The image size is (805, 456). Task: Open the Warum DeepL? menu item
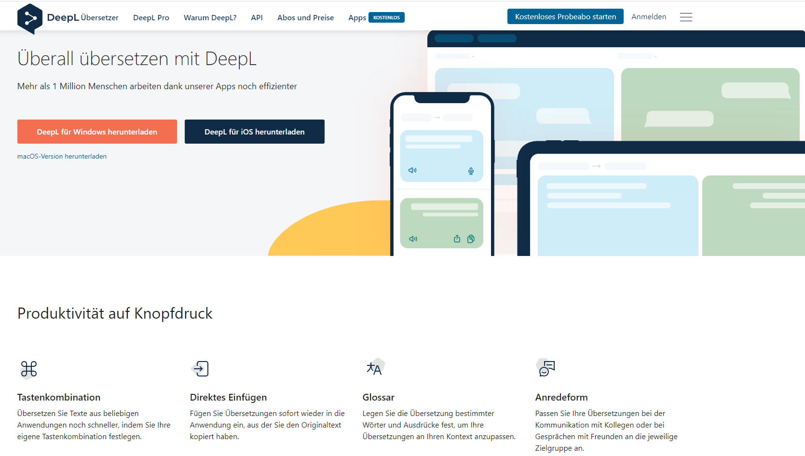(210, 18)
